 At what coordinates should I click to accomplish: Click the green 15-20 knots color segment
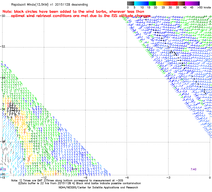click(152, 3)
